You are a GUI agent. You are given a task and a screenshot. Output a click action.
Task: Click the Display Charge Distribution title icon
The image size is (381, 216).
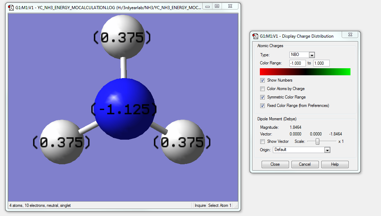pos(255,36)
